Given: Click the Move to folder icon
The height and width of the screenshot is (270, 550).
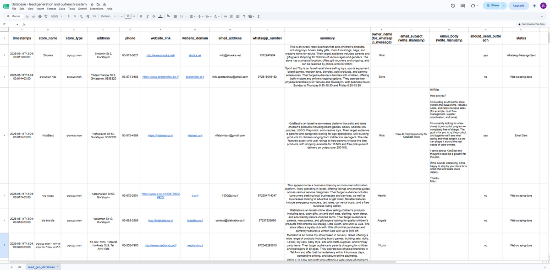Looking at the screenshot, I should pyautogui.click(x=98, y=4).
